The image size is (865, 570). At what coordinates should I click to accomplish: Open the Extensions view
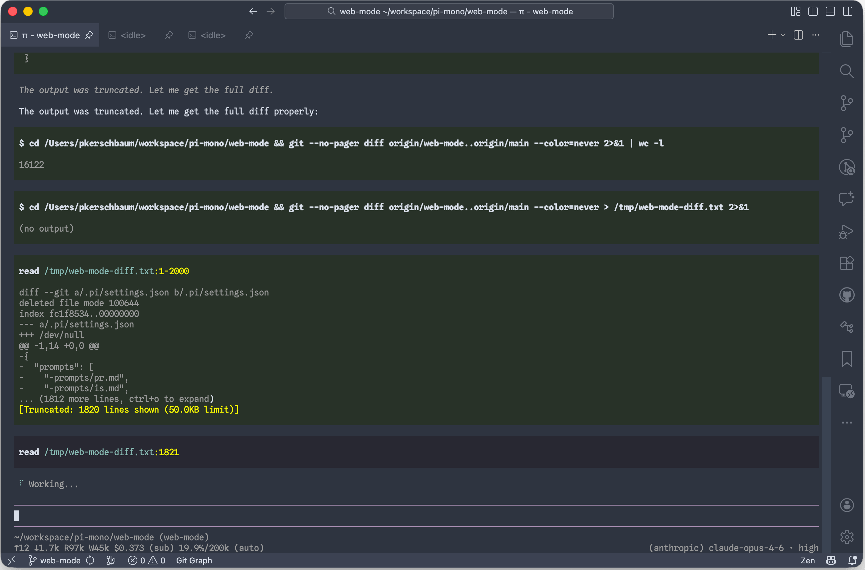847,263
